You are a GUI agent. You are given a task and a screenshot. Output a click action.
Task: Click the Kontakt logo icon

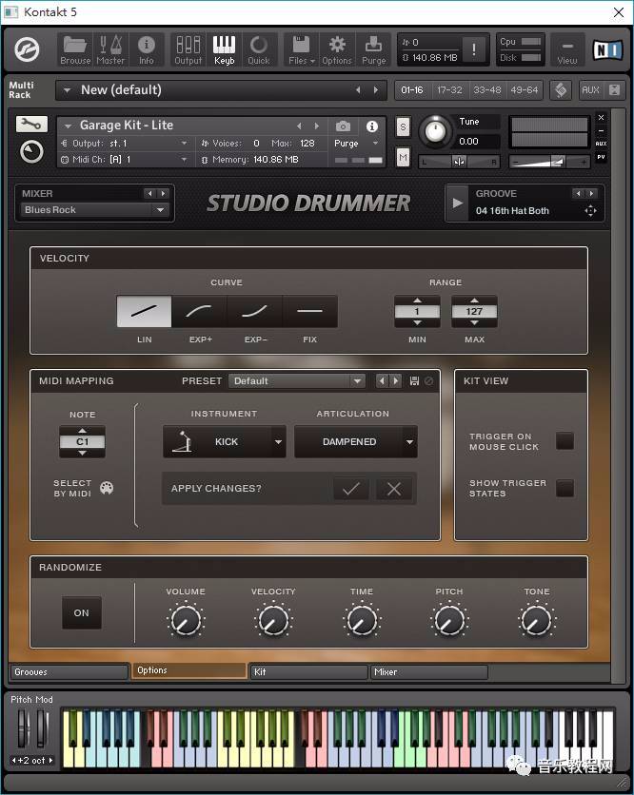(27, 49)
